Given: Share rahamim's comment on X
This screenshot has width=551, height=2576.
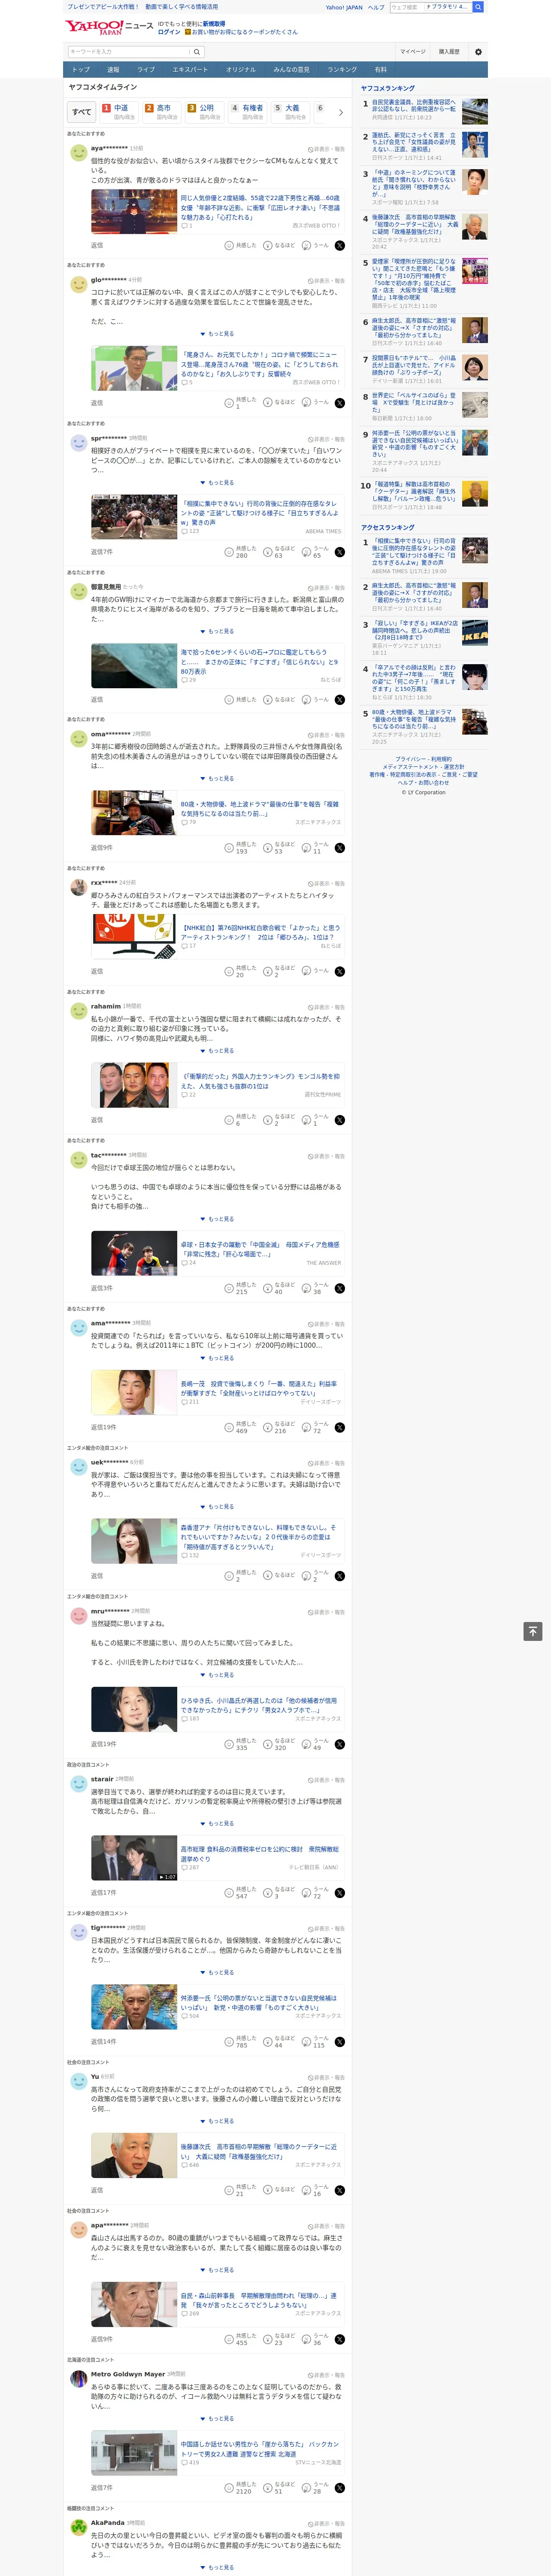Looking at the screenshot, I should (340, 1120).
